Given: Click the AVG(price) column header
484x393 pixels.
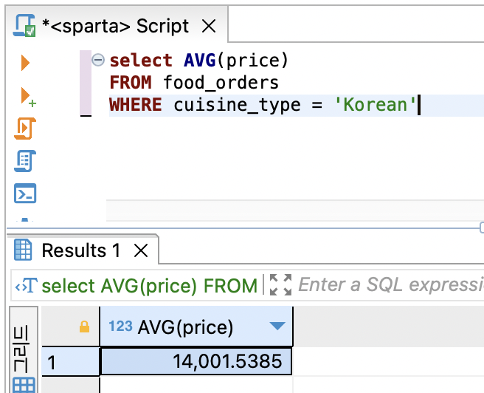Looking at the screenshot, I should [196, 327].
